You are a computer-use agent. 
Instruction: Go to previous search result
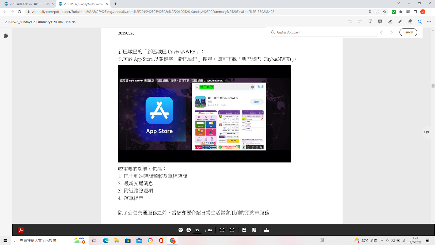point(381,32)
